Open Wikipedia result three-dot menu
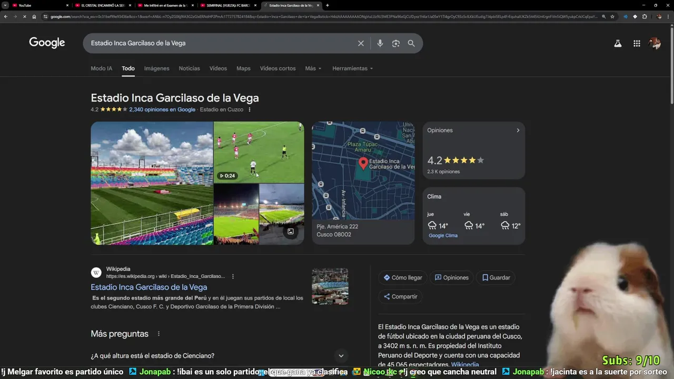 pyautogui.click(x=233, y=276)
